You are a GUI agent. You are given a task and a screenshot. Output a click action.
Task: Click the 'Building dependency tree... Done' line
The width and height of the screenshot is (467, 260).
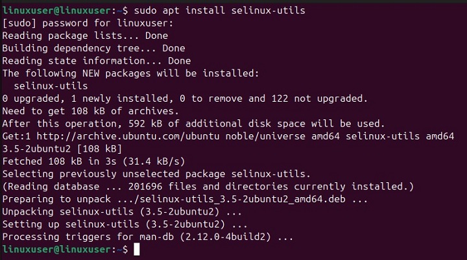coord(93,48)
